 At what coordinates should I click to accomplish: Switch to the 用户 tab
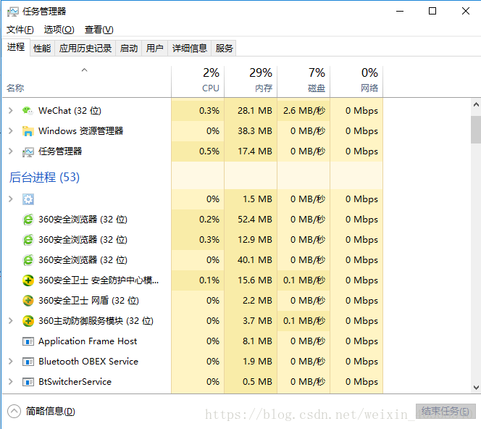[x=154, y=48]
